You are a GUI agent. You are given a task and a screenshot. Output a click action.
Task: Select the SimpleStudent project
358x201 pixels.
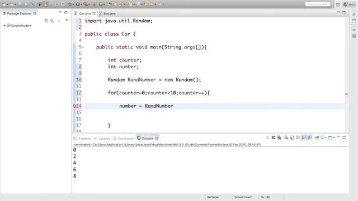(21, 26)
